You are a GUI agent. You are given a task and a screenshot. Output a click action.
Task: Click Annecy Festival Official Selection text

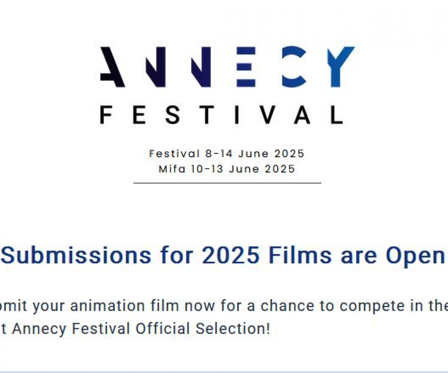tap(141, 329)
